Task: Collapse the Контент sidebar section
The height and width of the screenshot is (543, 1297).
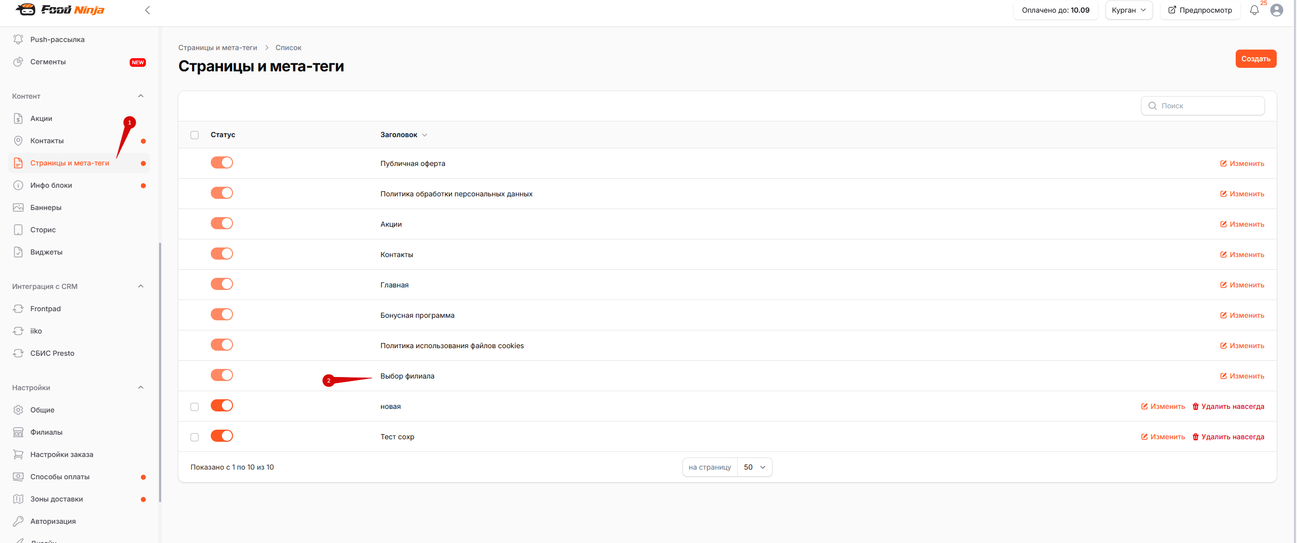Action: pyautogui.click(x=141, y=96)
